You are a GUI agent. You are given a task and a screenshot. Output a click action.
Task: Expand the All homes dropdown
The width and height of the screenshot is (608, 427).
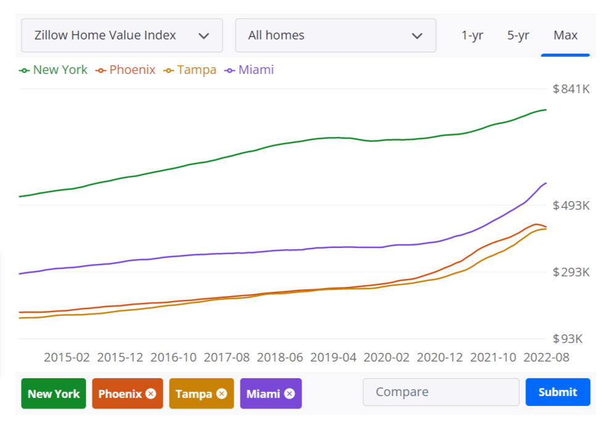click(x=327, y=35)
